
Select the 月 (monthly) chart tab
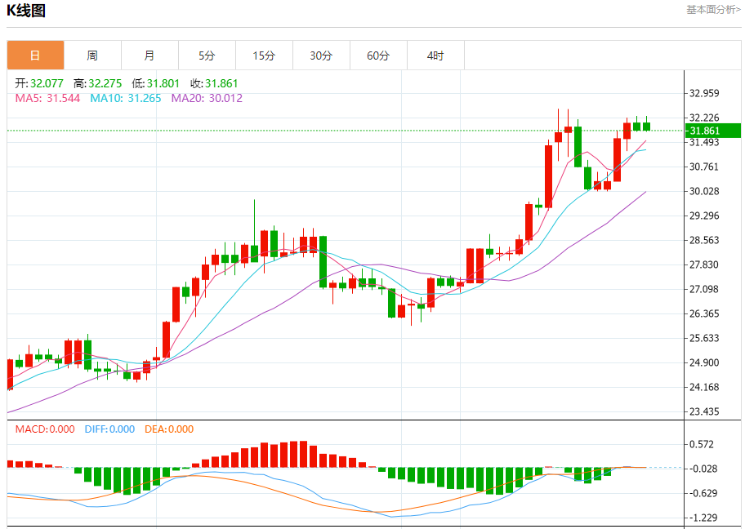pos(149,56)
